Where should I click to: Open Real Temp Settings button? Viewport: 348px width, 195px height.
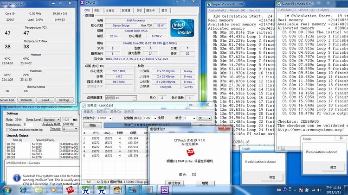click(x=64, y=100)
